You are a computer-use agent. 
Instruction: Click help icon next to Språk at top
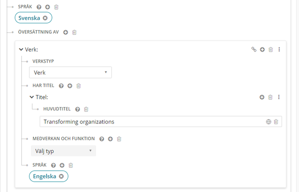39,7
